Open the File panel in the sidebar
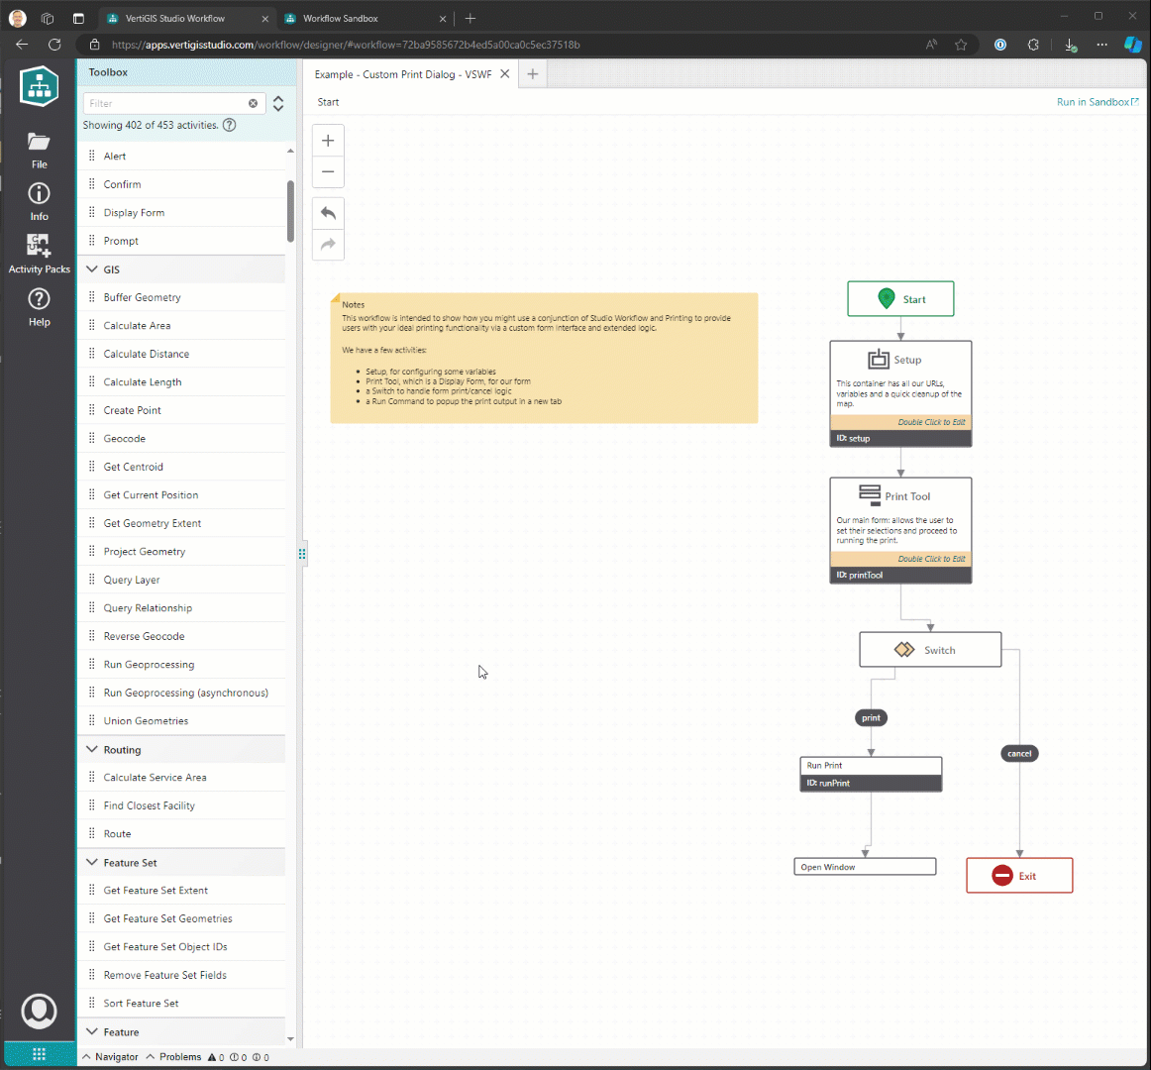Viewport: 1151px width, 1070px height. click(39, 151)
